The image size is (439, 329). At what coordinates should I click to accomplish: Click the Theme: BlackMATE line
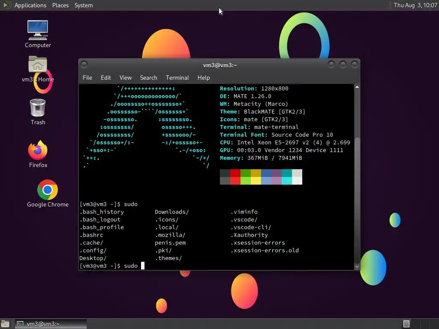[x=262, y=112]
